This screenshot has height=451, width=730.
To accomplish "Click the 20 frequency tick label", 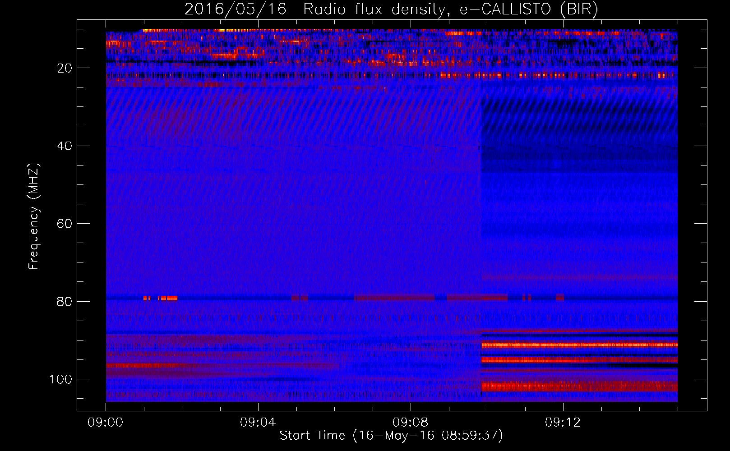I will click(65, 68).
